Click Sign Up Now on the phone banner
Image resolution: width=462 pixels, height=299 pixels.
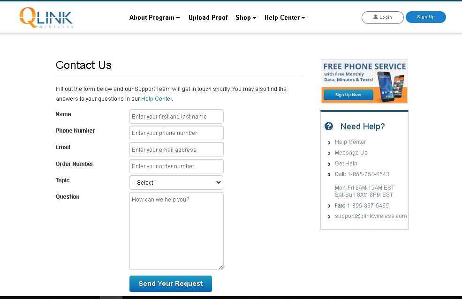click(348, 94)
